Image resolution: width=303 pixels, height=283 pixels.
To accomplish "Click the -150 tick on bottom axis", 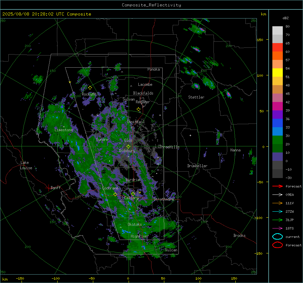I will (20, 278).
